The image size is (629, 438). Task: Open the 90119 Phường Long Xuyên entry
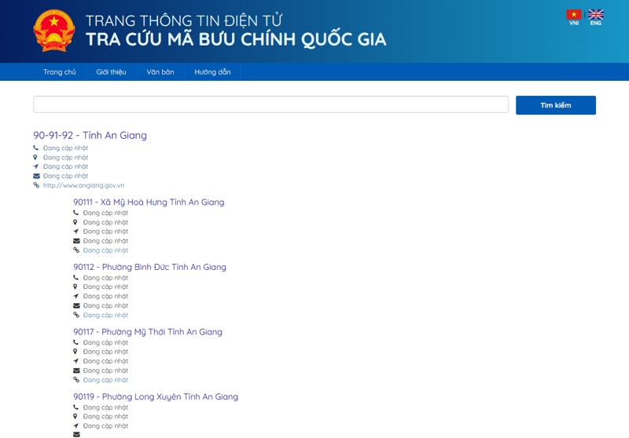coord(156,396)
